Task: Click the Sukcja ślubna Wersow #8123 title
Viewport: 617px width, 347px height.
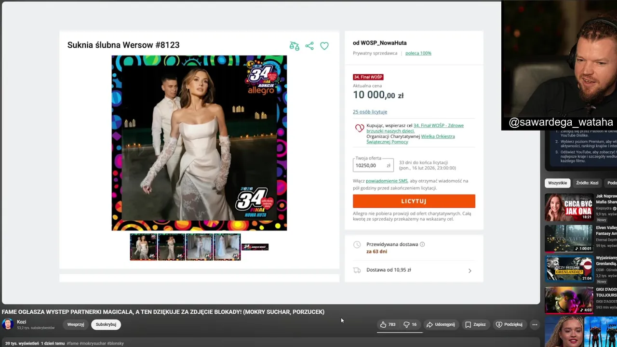Action: coord(123,45)
